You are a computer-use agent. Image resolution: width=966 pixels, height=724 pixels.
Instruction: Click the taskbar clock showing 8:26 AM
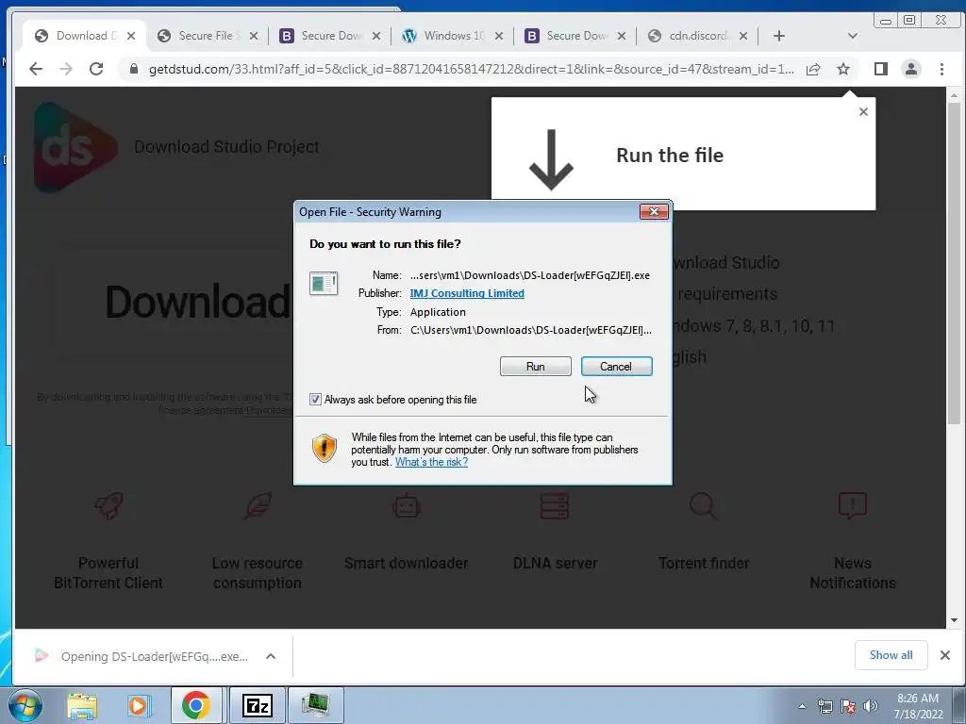pyautogui.click(x=918, y=706)
